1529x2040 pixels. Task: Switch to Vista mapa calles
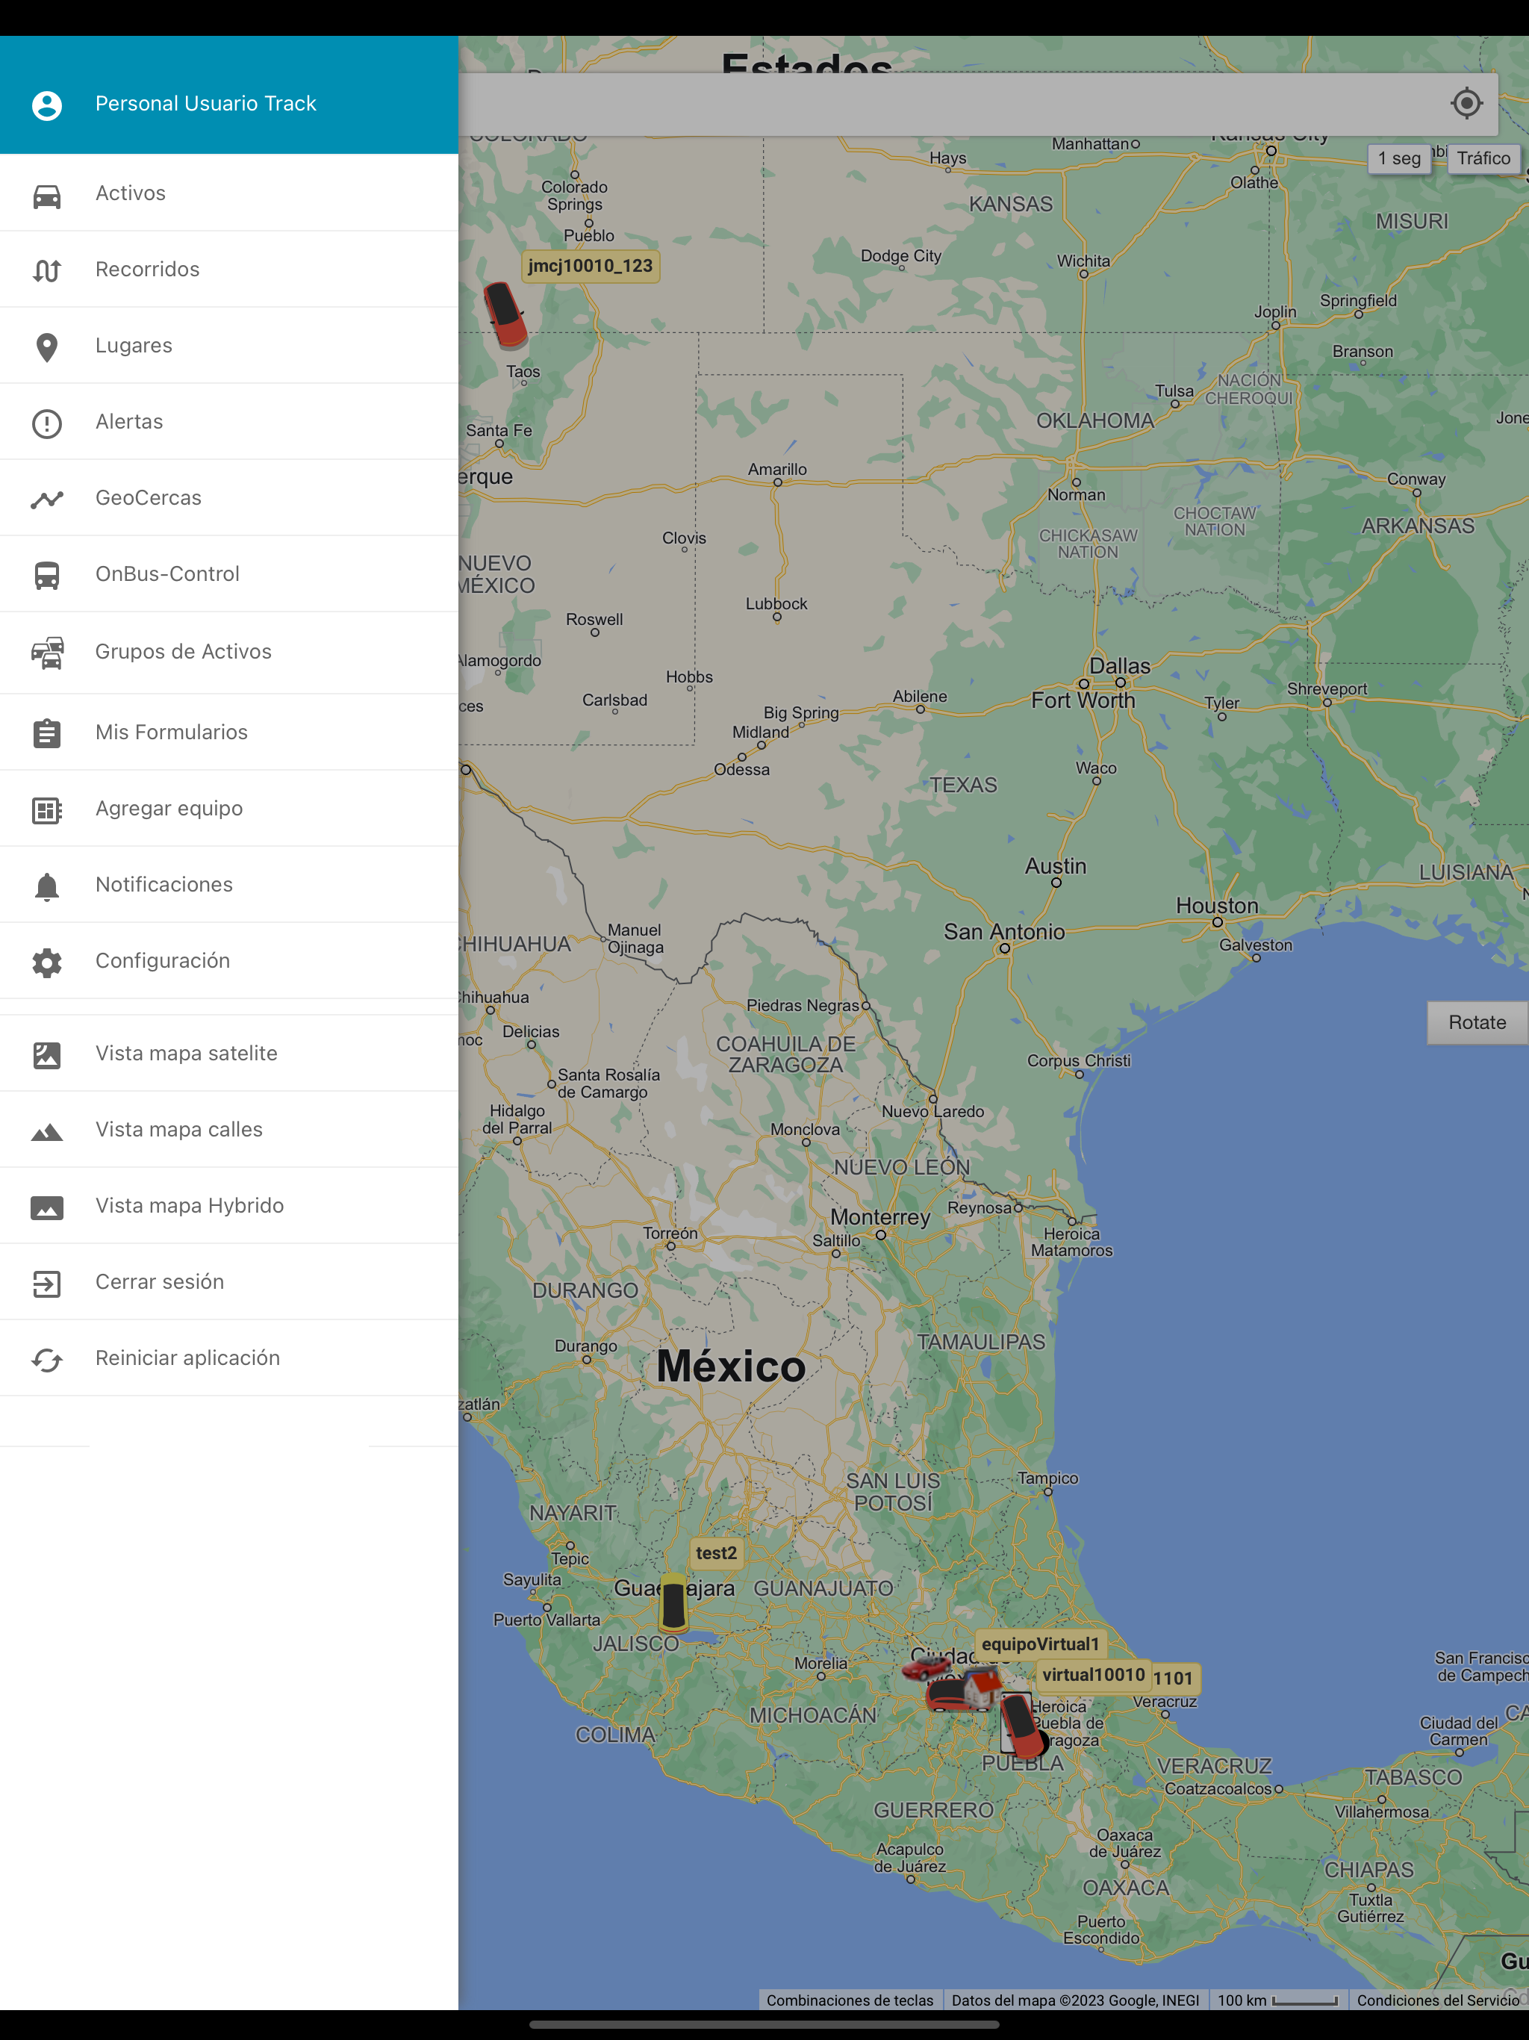228,1130
